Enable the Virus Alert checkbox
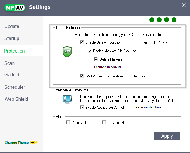 [68, 123]
